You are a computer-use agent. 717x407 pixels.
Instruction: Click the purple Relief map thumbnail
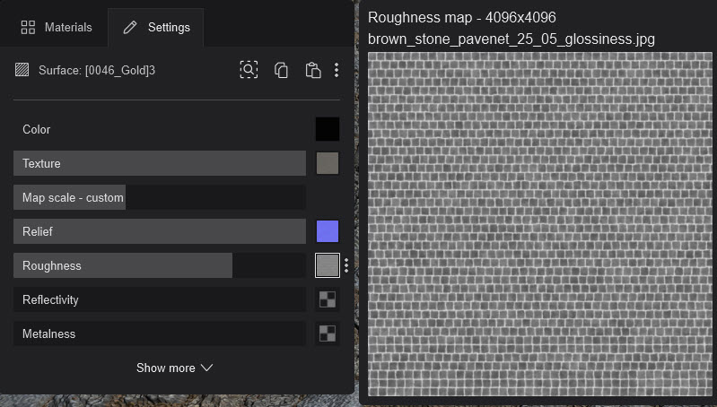[328, 231]
